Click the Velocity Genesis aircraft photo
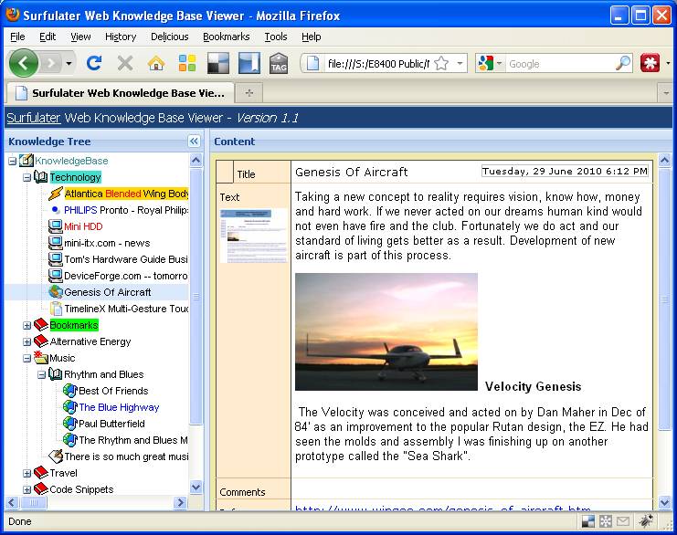The image size is (677, 535). (x=386, y=331)
